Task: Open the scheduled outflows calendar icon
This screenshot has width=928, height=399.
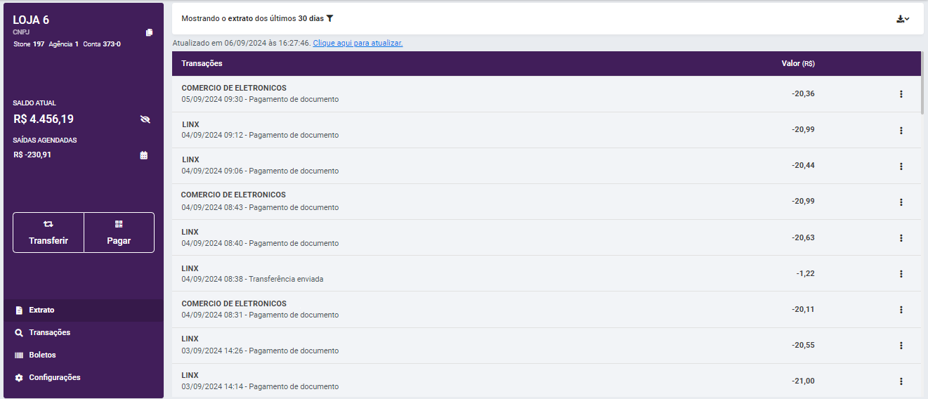Action: coord(144,155)
